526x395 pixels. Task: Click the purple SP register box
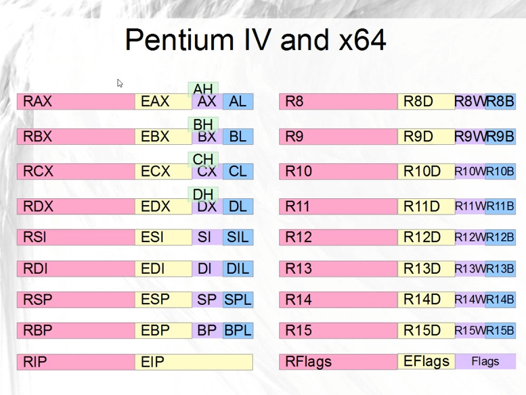click(206, 300)
